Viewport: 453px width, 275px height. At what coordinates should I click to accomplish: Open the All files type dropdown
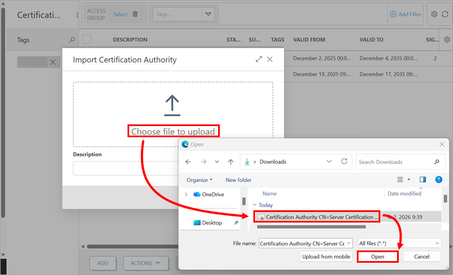click(x=399, y=243)
